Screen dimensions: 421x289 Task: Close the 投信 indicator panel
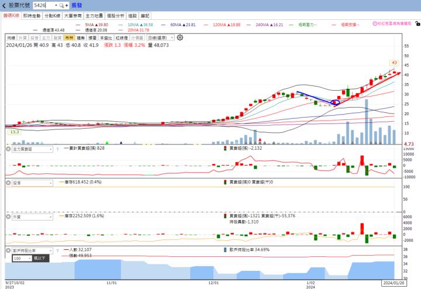[8, 183]
